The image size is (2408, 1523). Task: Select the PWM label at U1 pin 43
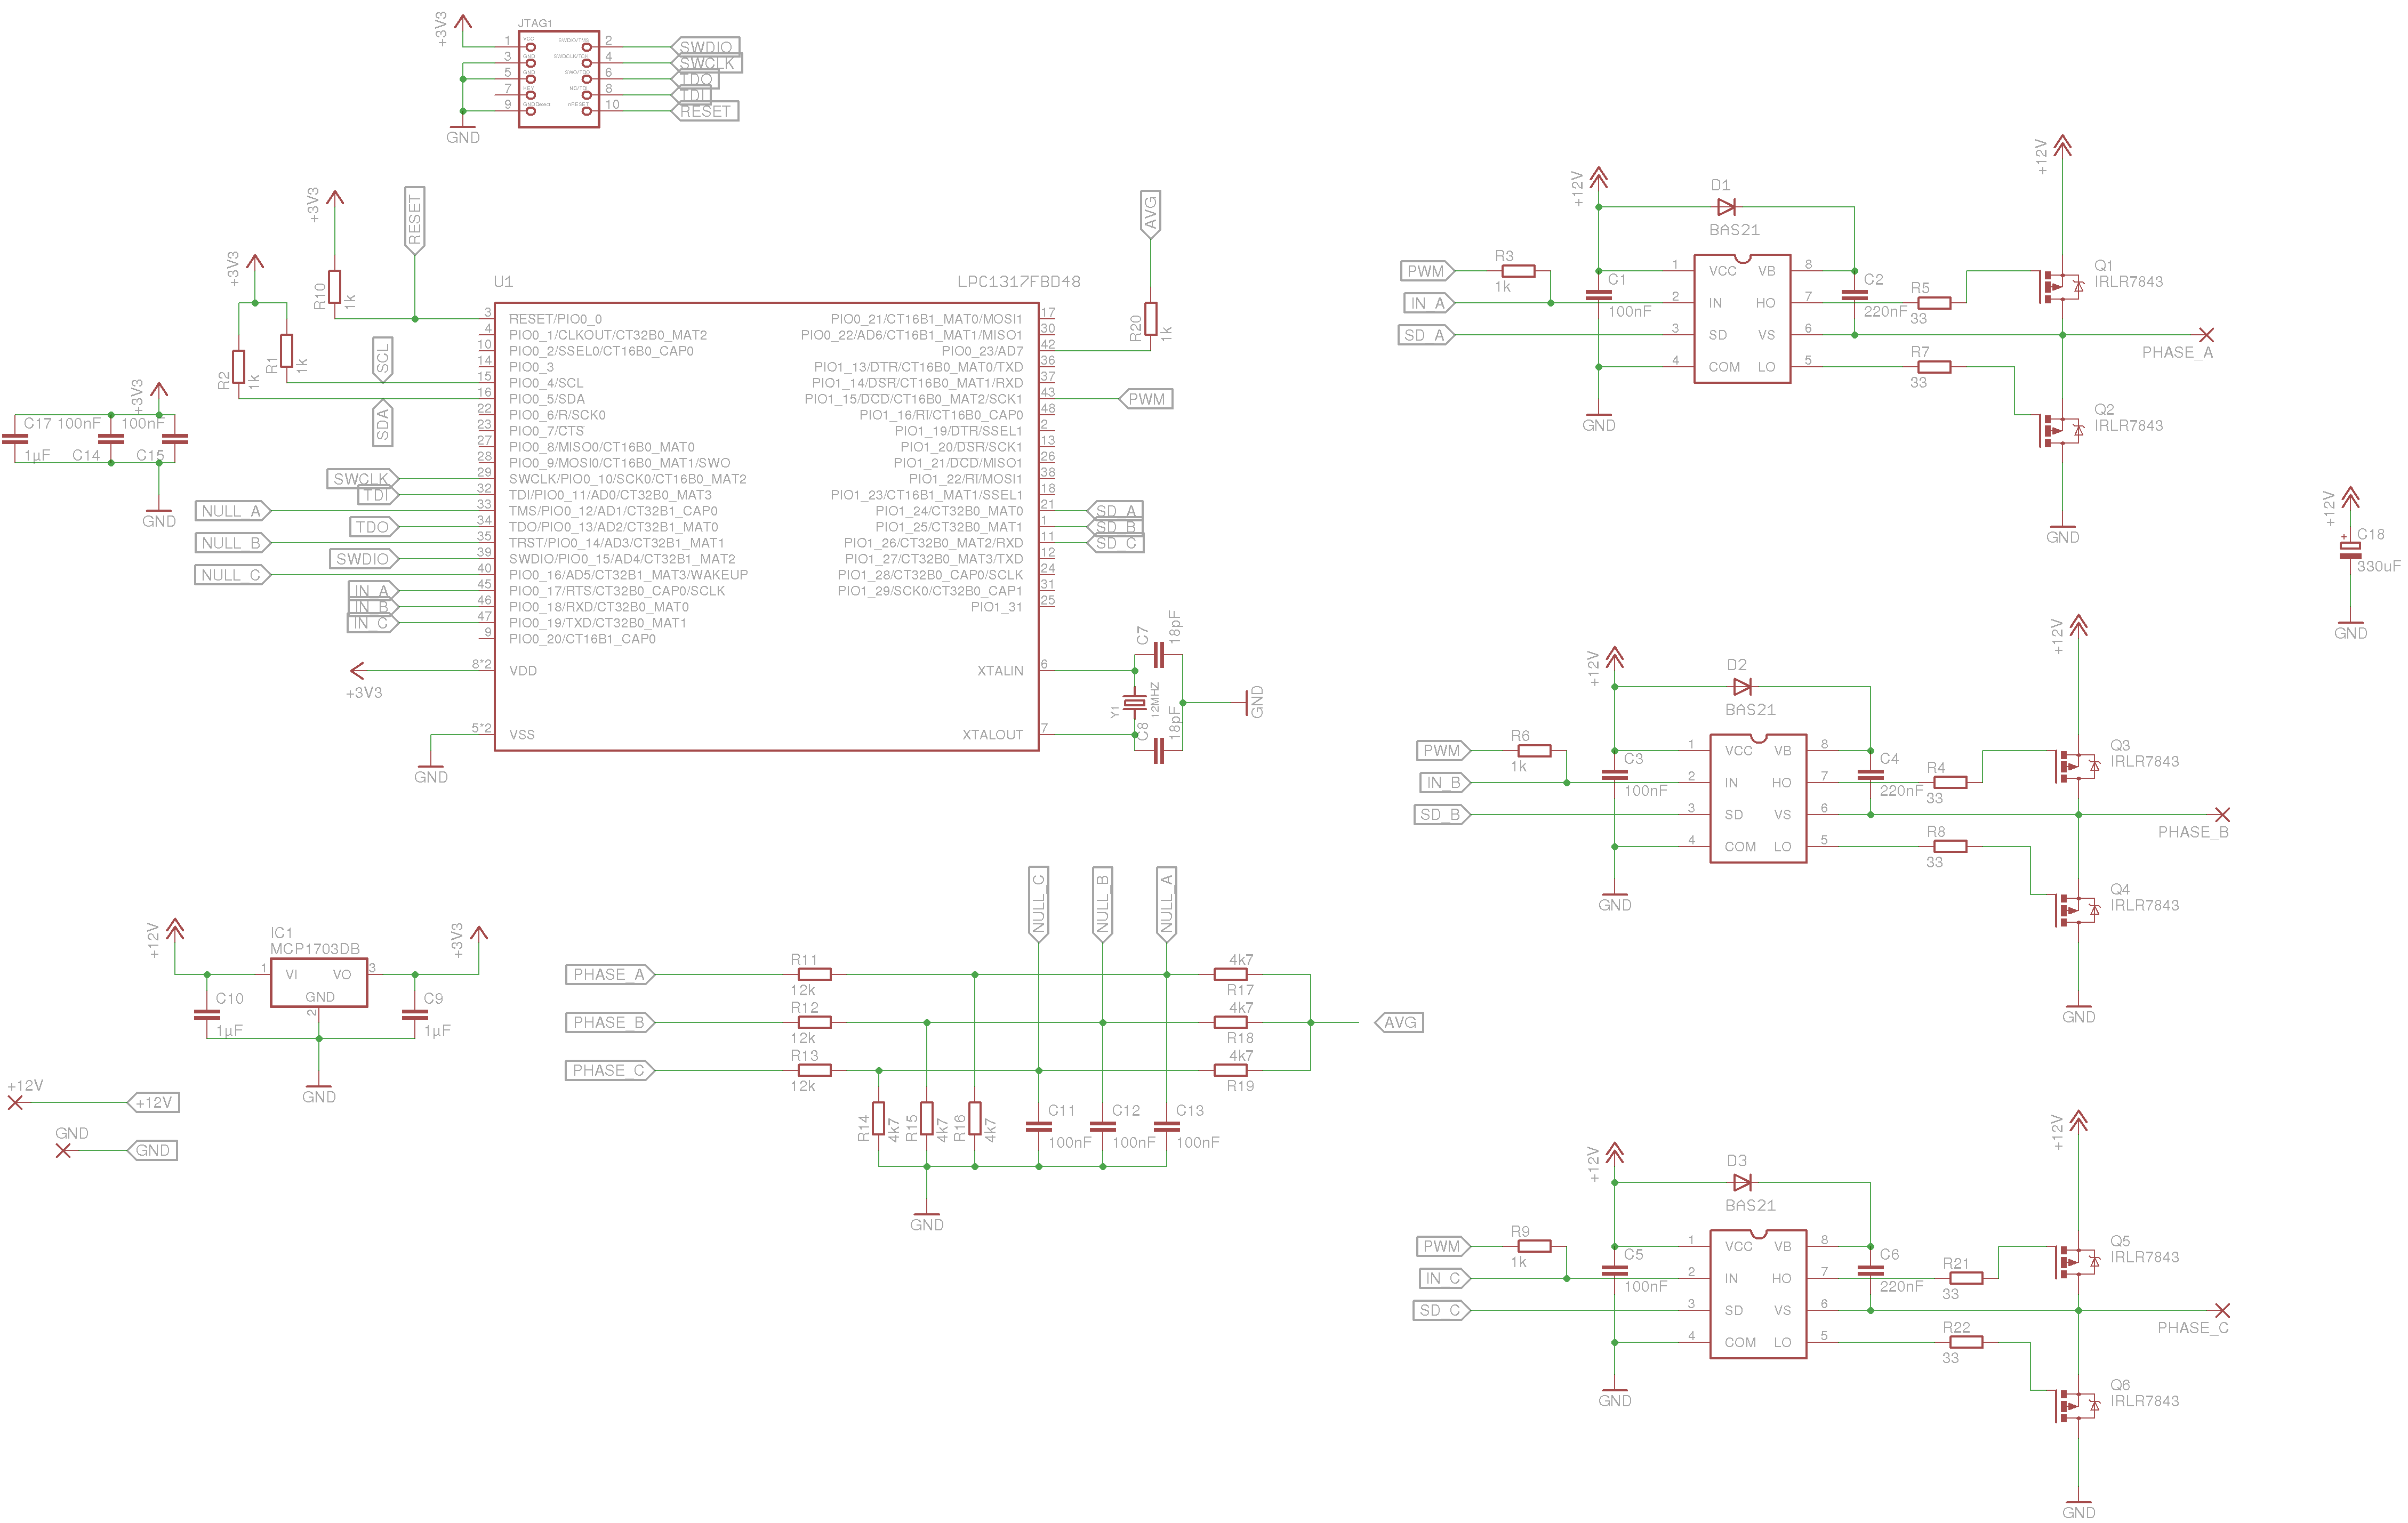tap(1145, 399)
